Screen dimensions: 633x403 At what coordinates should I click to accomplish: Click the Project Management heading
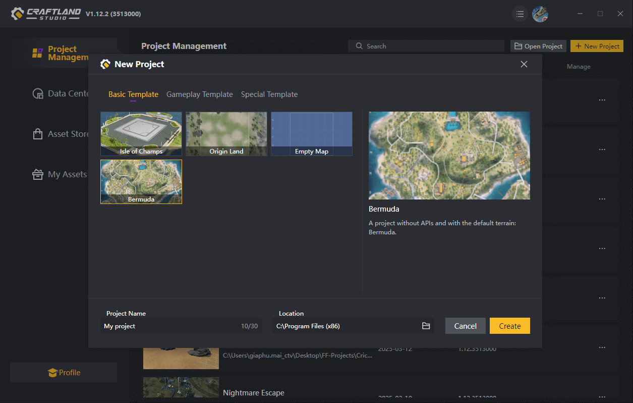click(184, 46)
